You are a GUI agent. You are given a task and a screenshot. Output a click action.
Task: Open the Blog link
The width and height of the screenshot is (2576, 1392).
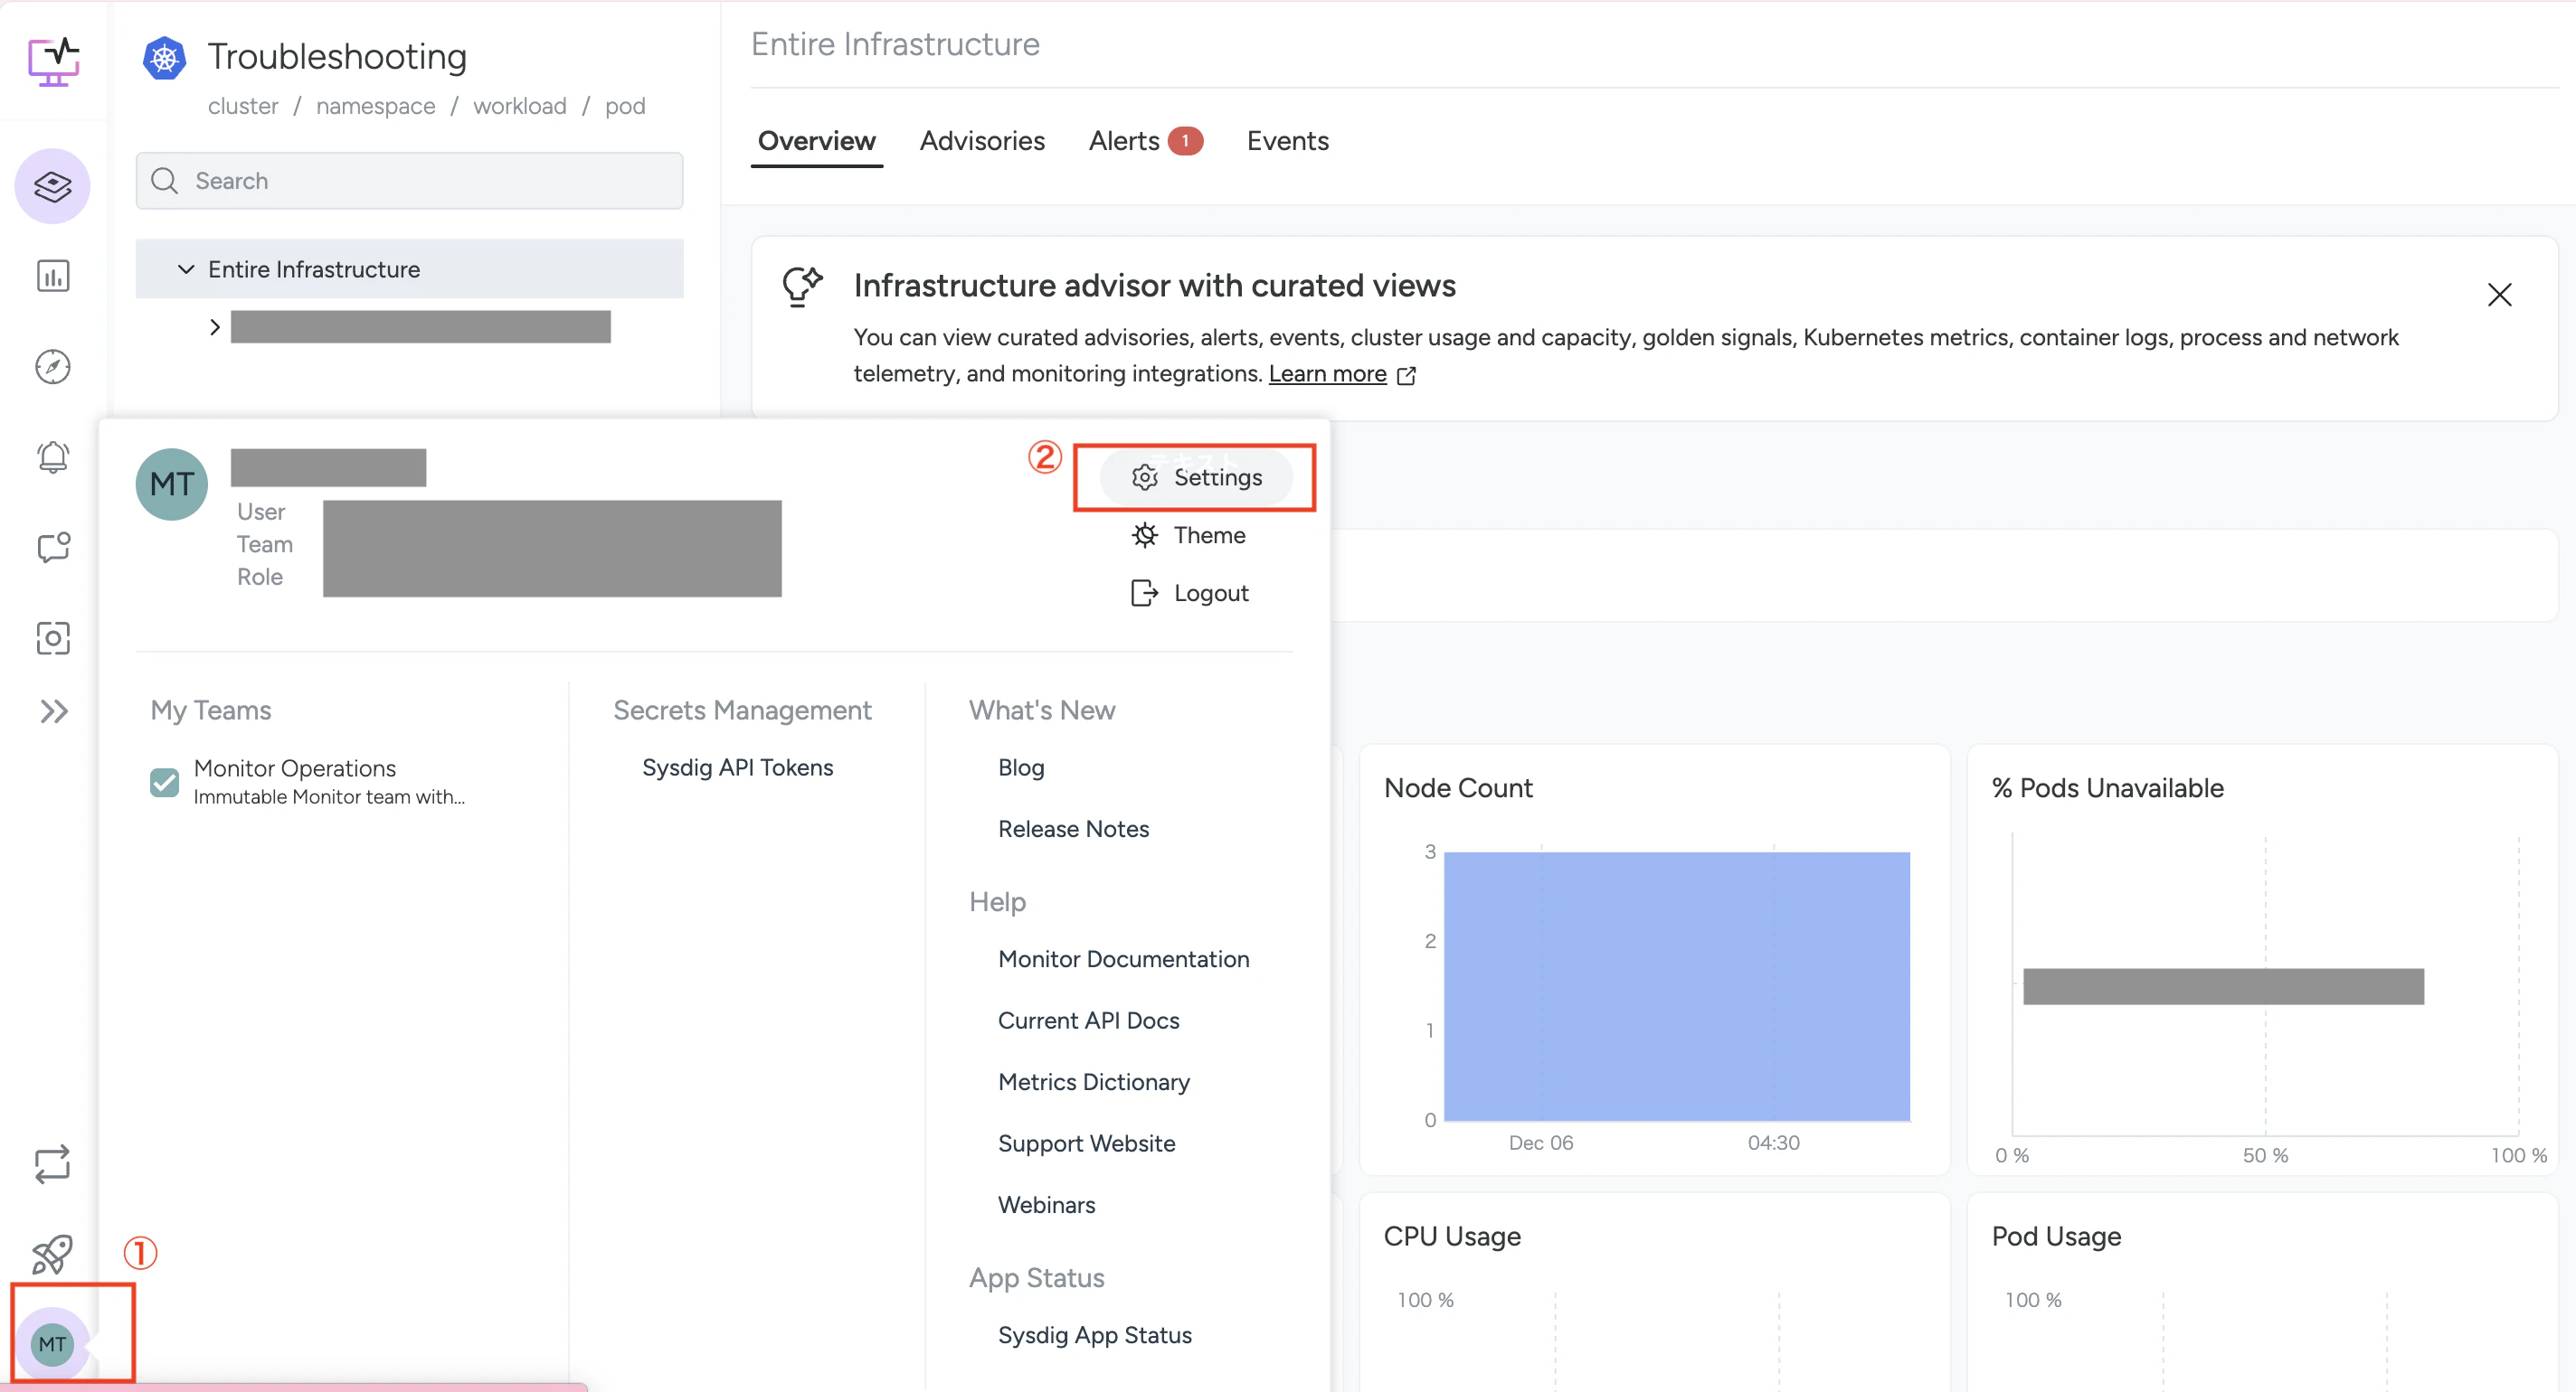[x=1021, y=767]
